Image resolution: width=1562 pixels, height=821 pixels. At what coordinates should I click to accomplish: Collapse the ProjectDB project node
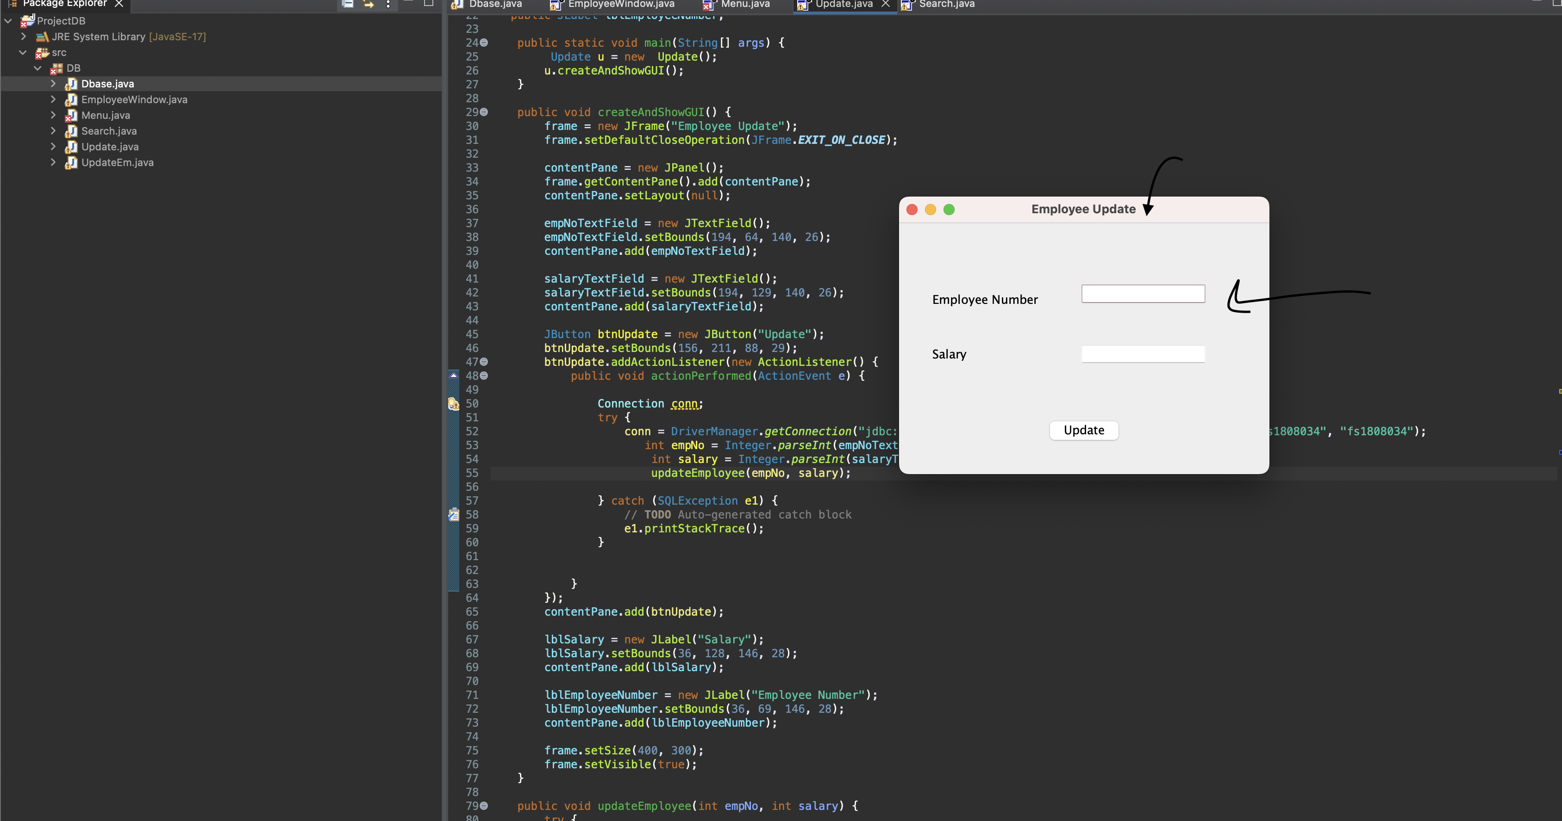8,21
